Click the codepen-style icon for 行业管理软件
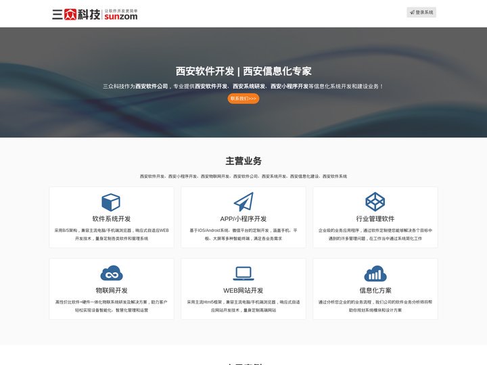Image resolution: width=487 pixels, height=365 pixels. [x=375, y=201]
